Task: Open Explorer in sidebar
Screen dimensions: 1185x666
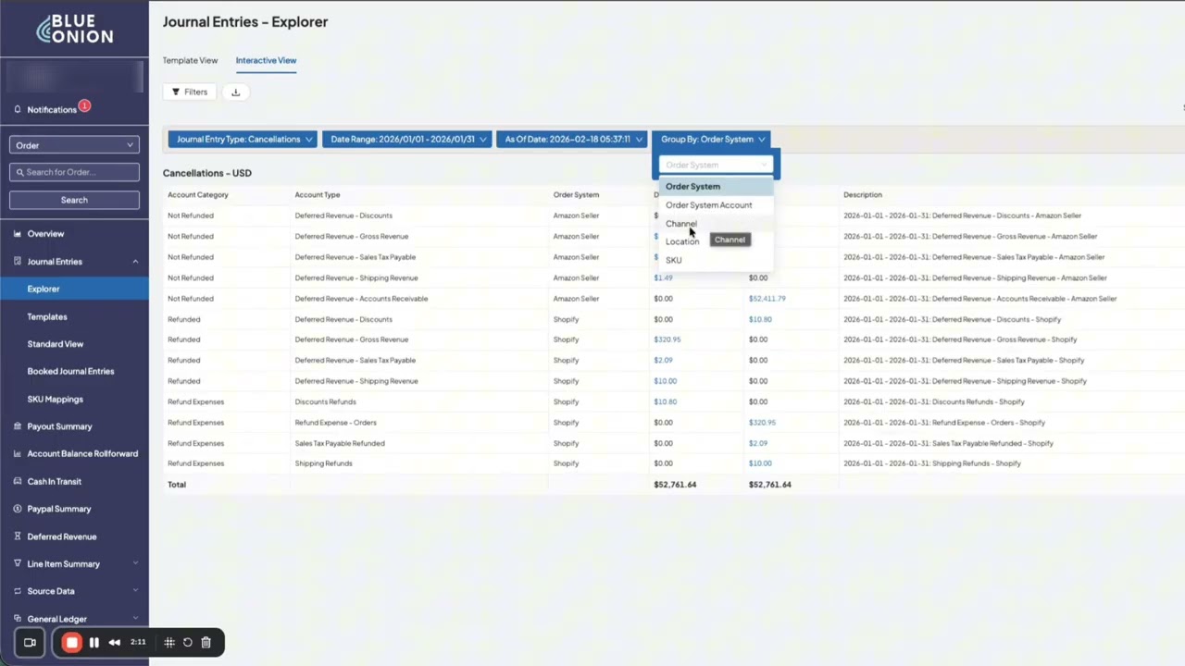Action: [x=74, y=289]
